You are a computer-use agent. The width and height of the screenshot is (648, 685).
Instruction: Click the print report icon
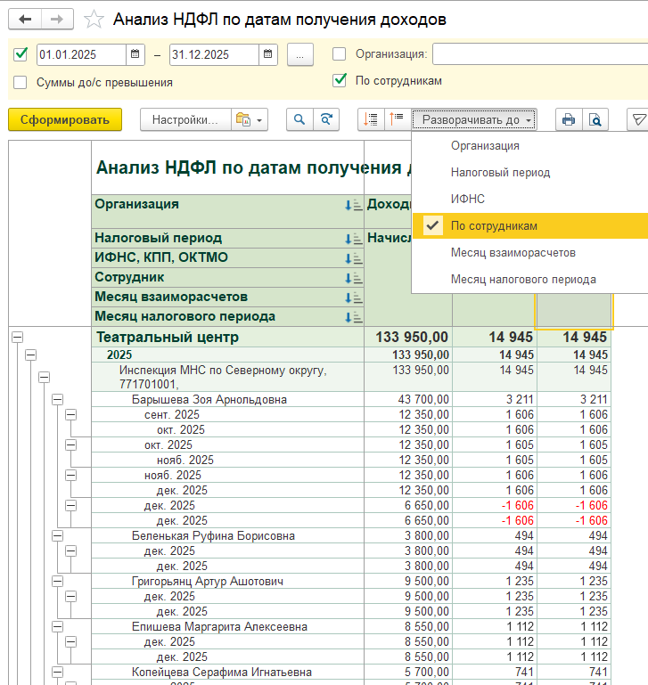click(x=568, y=119)
